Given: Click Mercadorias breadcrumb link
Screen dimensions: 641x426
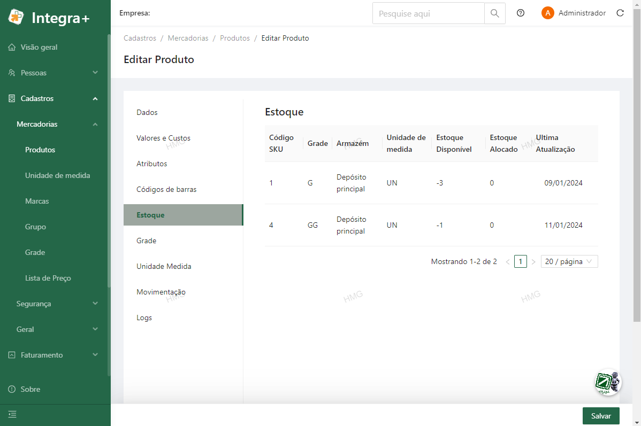Looking at the screenshot, I should click(188, 38).
